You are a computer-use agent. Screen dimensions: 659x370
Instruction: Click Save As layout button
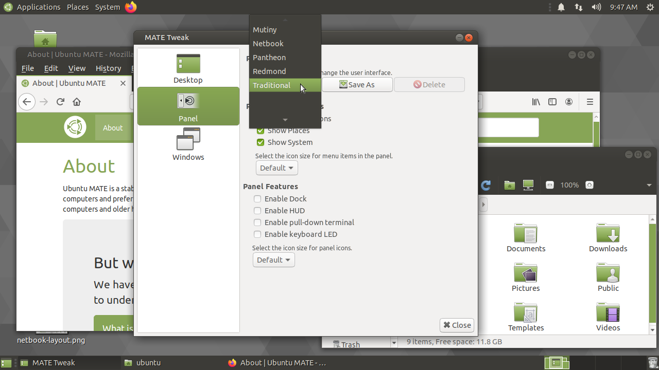(x=357, y=85)
